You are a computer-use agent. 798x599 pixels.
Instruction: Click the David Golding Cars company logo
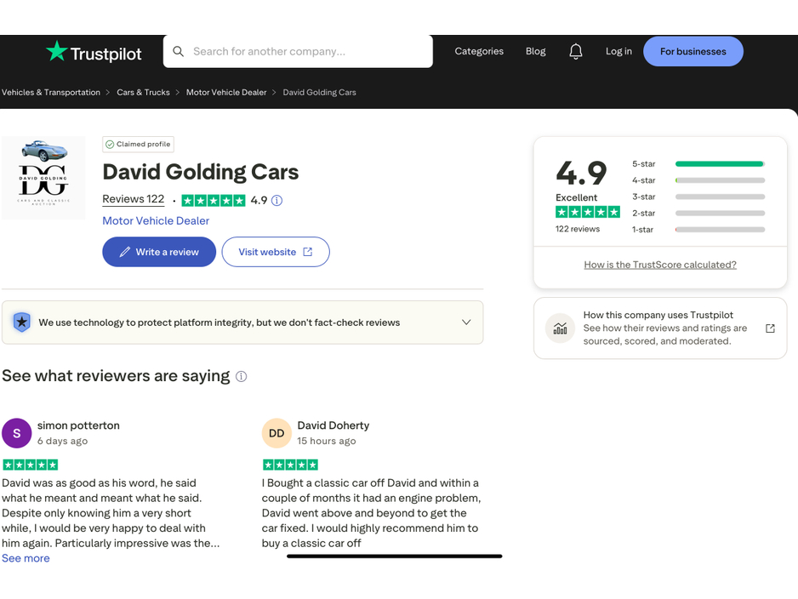pos(43,178)
